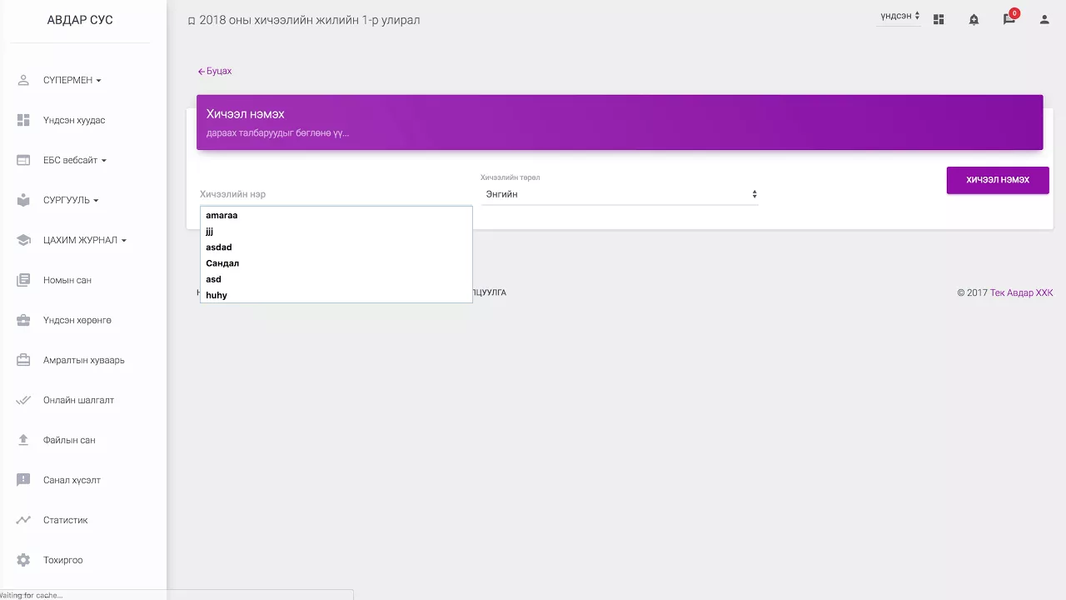
Task: Open Номын сан from the sidebar
Action: [x=67, y=280]
